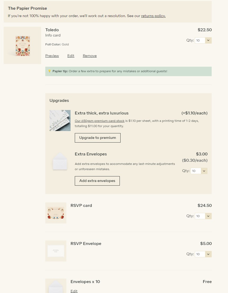Click the Add extra envelopes button
Image resolution: width=228 pixels, height=293 pixels.
coord(97,181)
